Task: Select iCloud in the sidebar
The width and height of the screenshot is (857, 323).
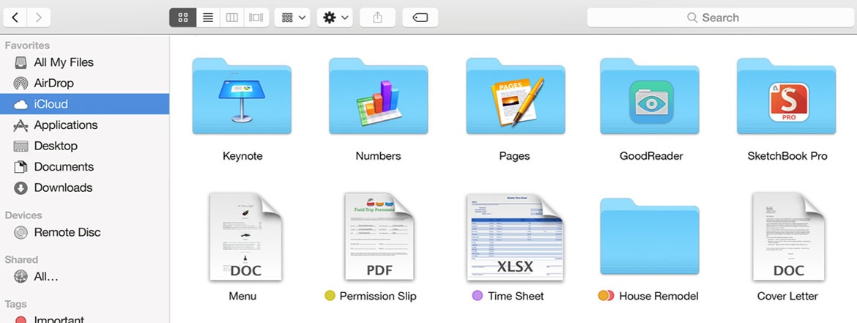Action: 85,104
